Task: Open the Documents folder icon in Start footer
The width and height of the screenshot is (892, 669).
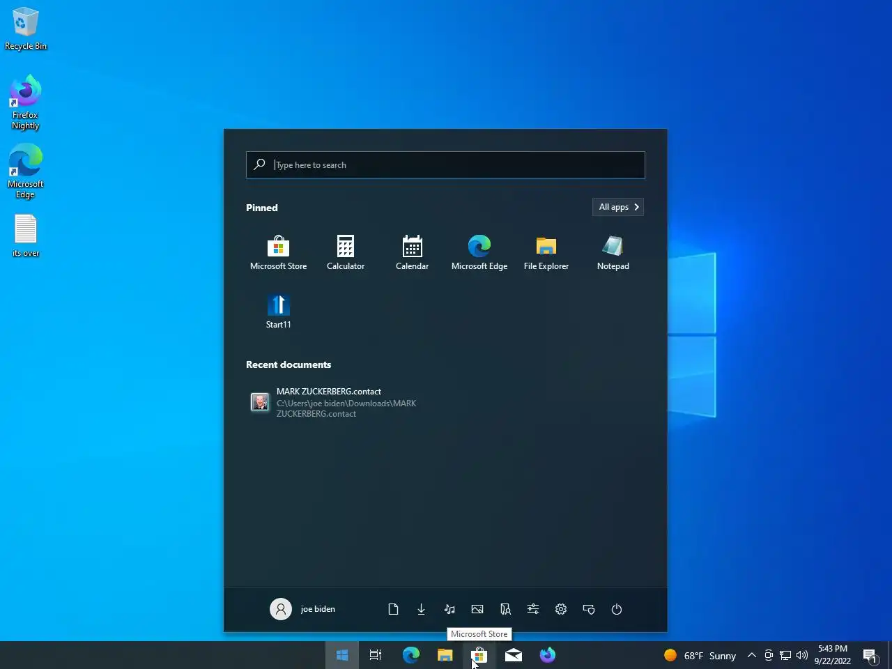Action: pos(393,609)
